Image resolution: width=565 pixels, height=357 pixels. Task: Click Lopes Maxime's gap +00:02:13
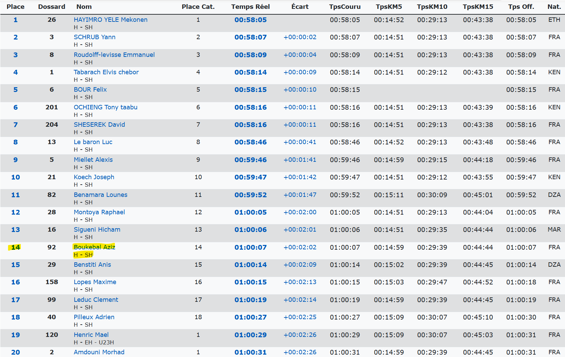[300, 282]
